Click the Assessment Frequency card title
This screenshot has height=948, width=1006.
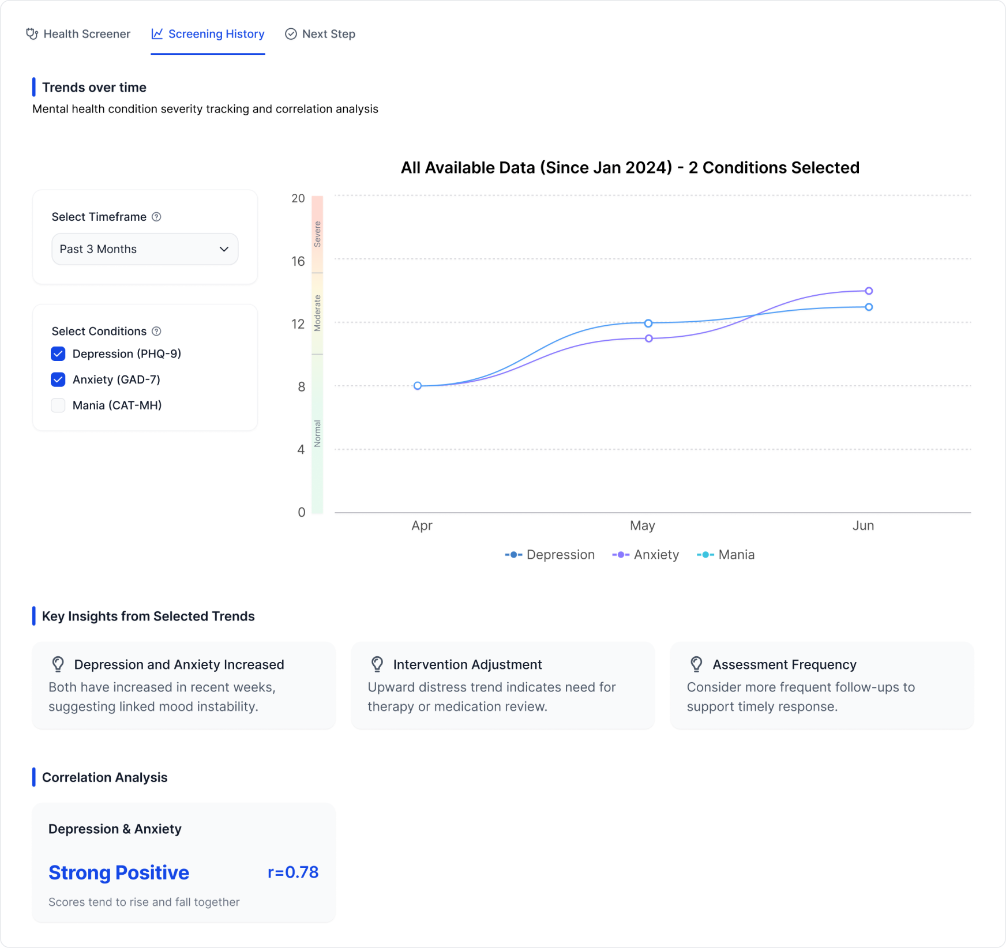[x=784, y=664]
